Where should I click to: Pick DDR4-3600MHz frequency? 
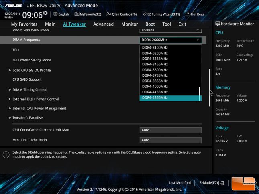171,70
